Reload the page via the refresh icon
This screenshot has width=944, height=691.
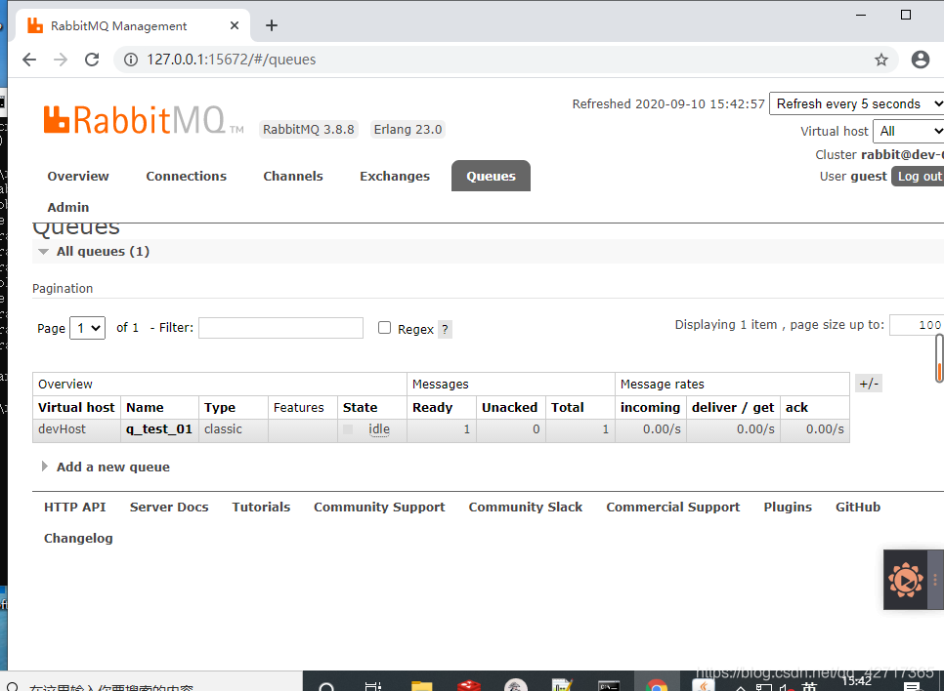coord(92,60)
